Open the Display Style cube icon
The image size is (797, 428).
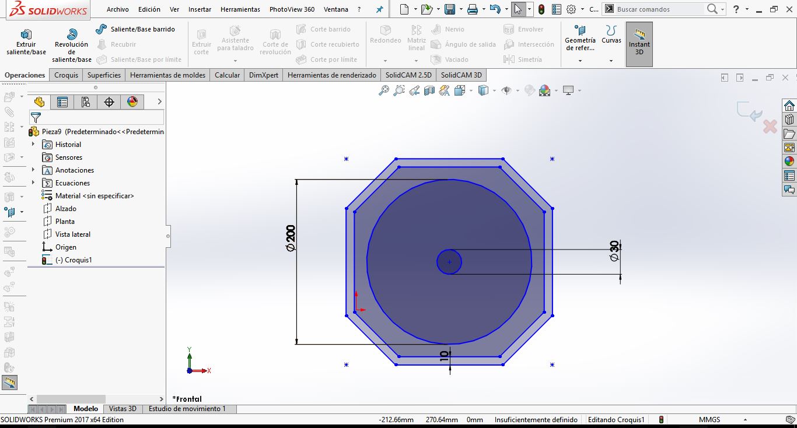coord(483,90)
